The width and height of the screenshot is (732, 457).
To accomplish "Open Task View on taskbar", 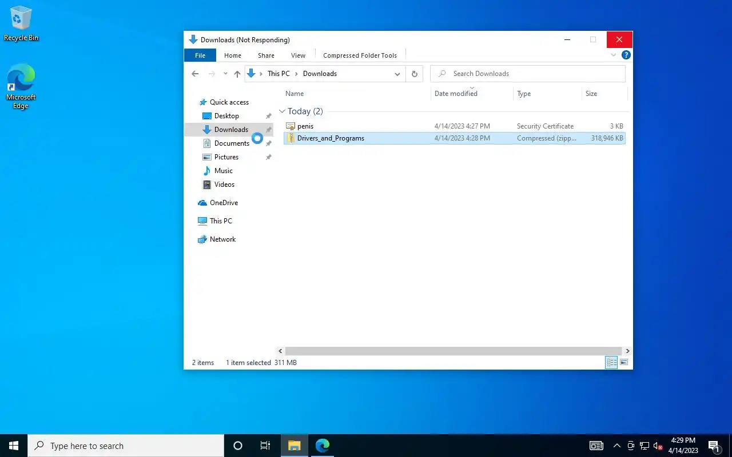I will click(265, 446).
